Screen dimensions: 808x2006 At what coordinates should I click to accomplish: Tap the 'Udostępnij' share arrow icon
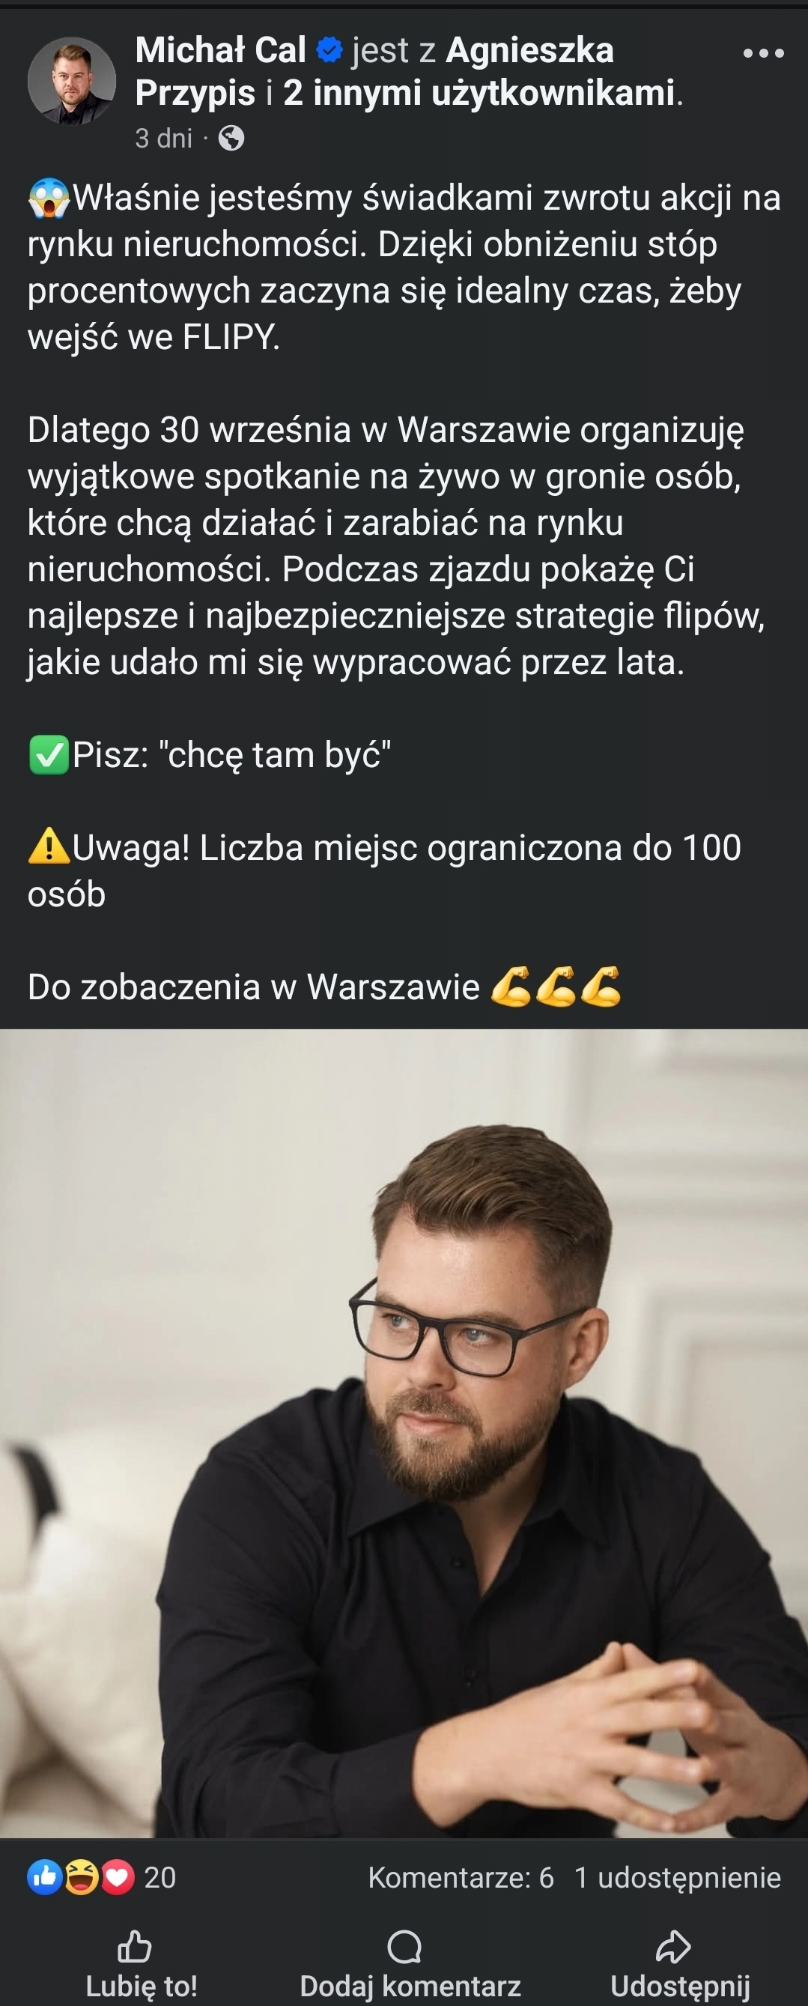point(673,1946)
